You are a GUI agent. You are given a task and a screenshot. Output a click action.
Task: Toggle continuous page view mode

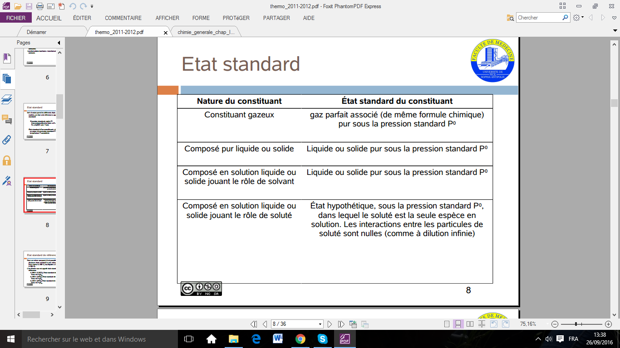coord(458,324)
